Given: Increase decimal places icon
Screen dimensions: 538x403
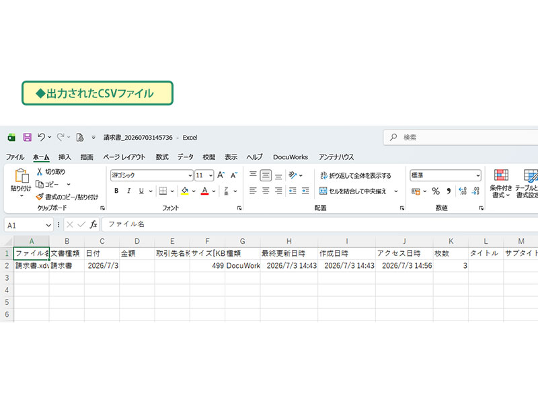Looking at the screenshot, I should tap(463, 191).
